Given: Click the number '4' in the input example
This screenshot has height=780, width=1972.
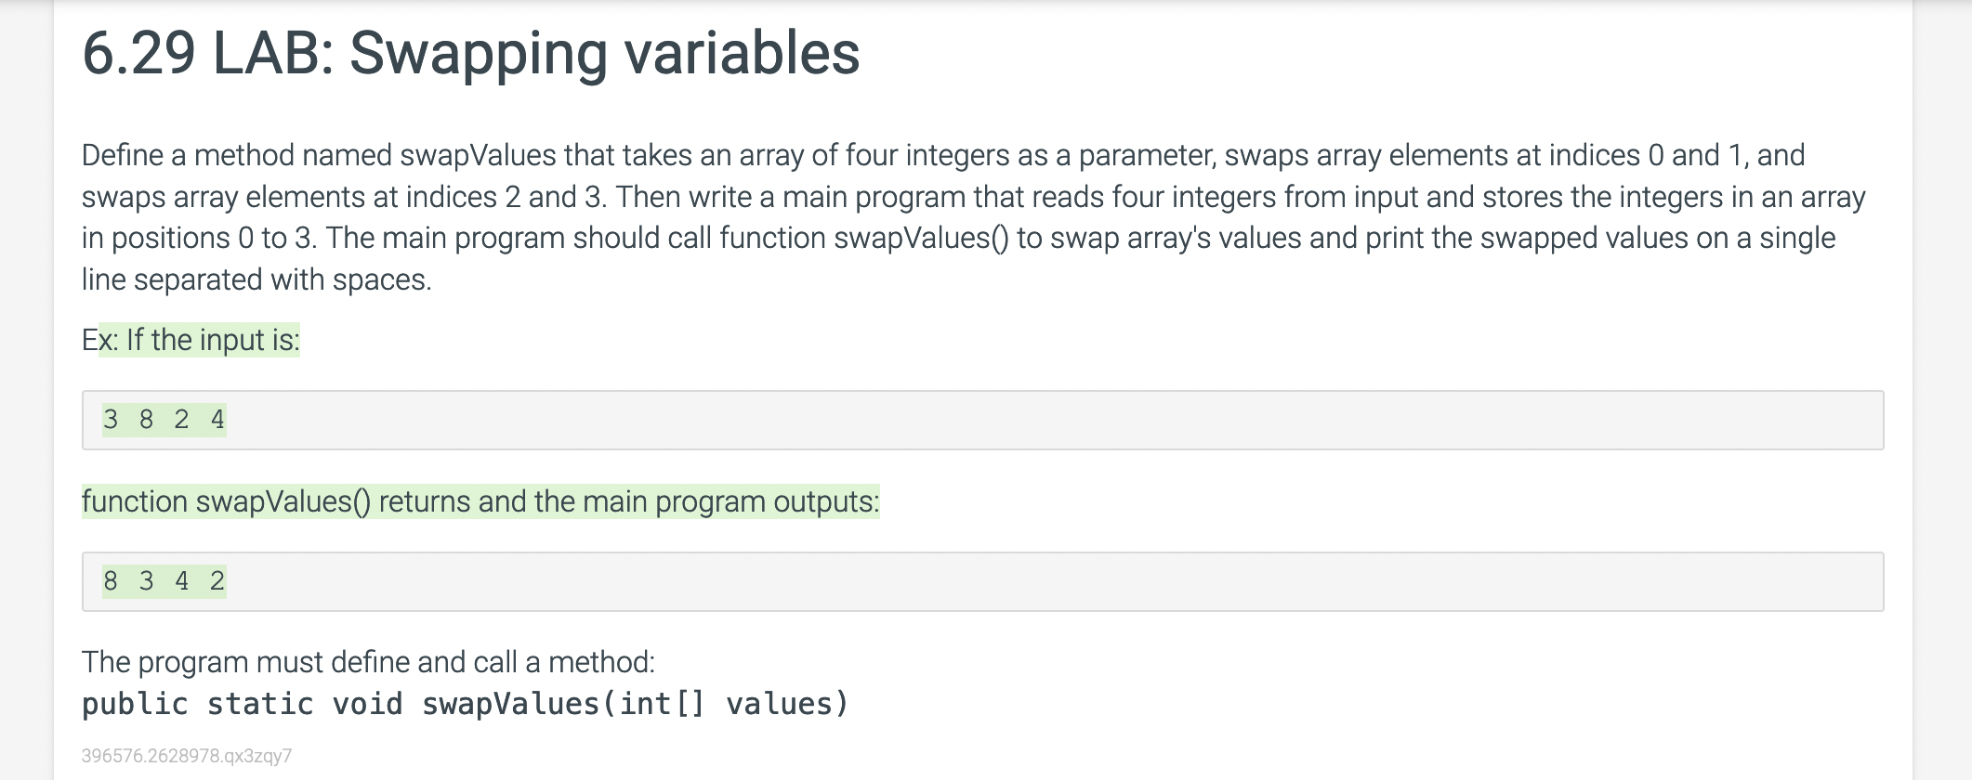Looking at the screenshot, I should (217, 420).
